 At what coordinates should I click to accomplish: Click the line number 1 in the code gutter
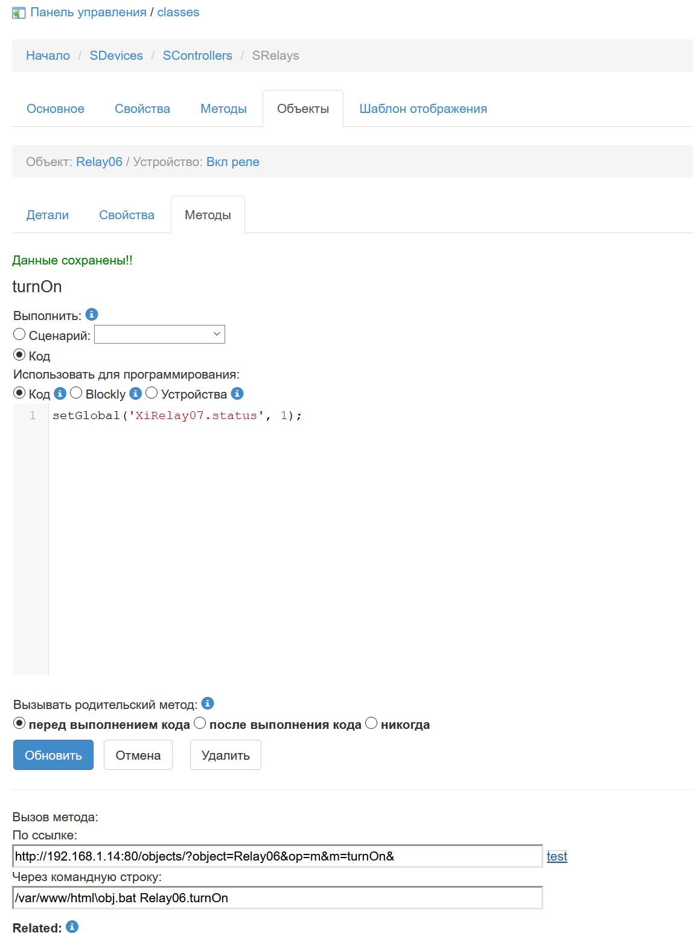33,415
